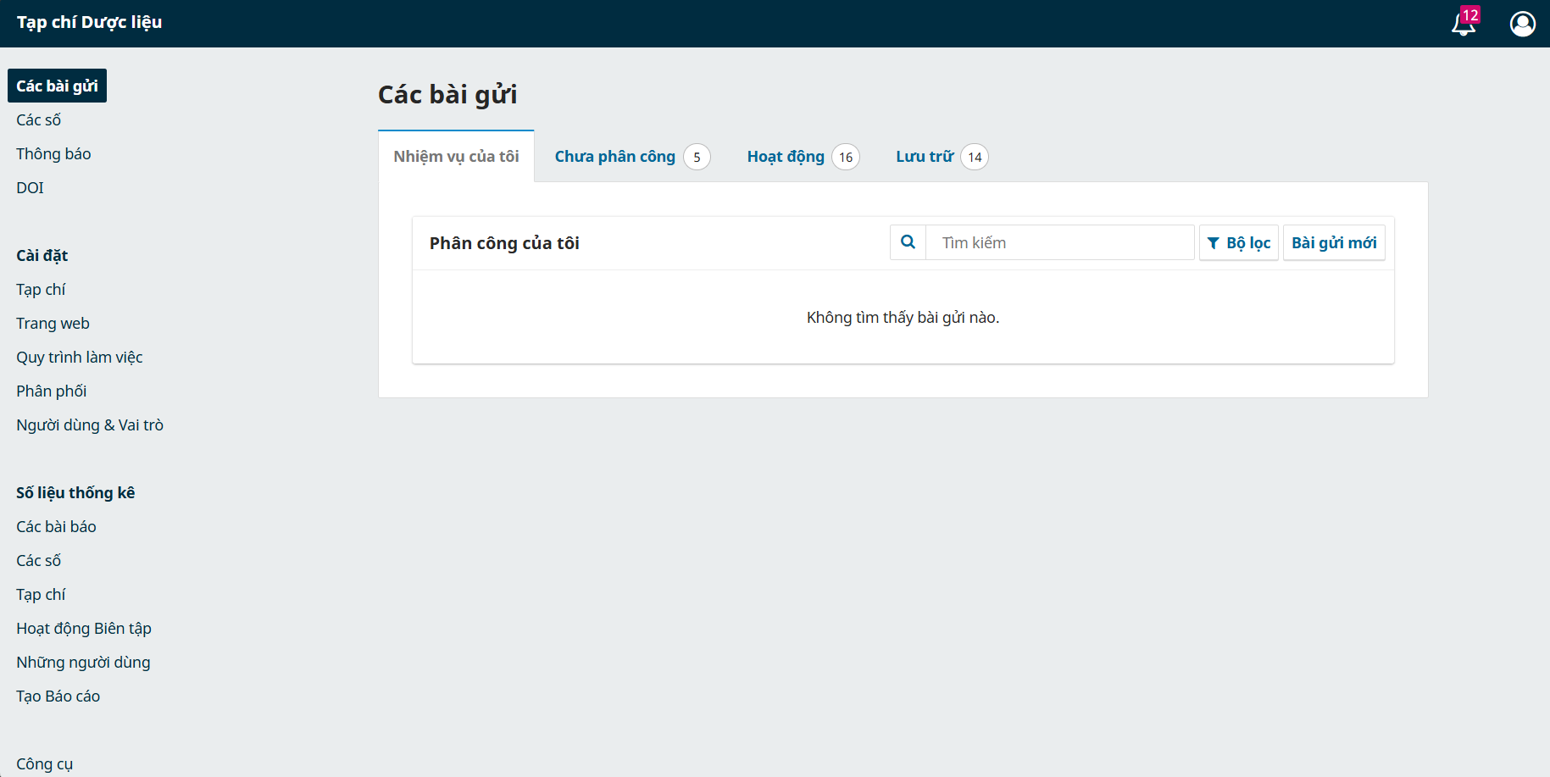Click the Số liệu thống kê heading
This screenshot has height=777, width=1550.
click(75, 492)
